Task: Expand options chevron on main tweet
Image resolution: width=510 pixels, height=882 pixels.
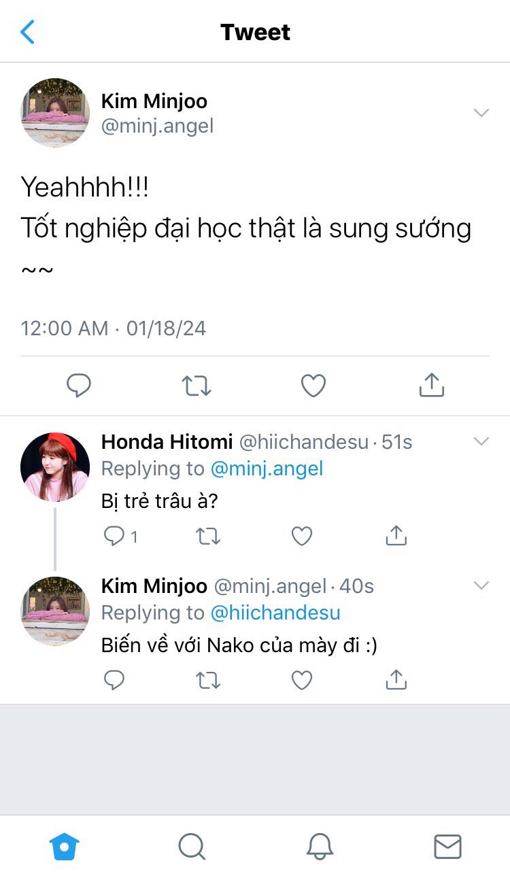Action: pyautogui.click(x=481, y=113)
